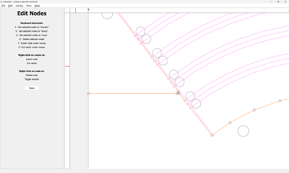Click the isolated circle below the orange curve
The image size is (289, 173).
243,131
